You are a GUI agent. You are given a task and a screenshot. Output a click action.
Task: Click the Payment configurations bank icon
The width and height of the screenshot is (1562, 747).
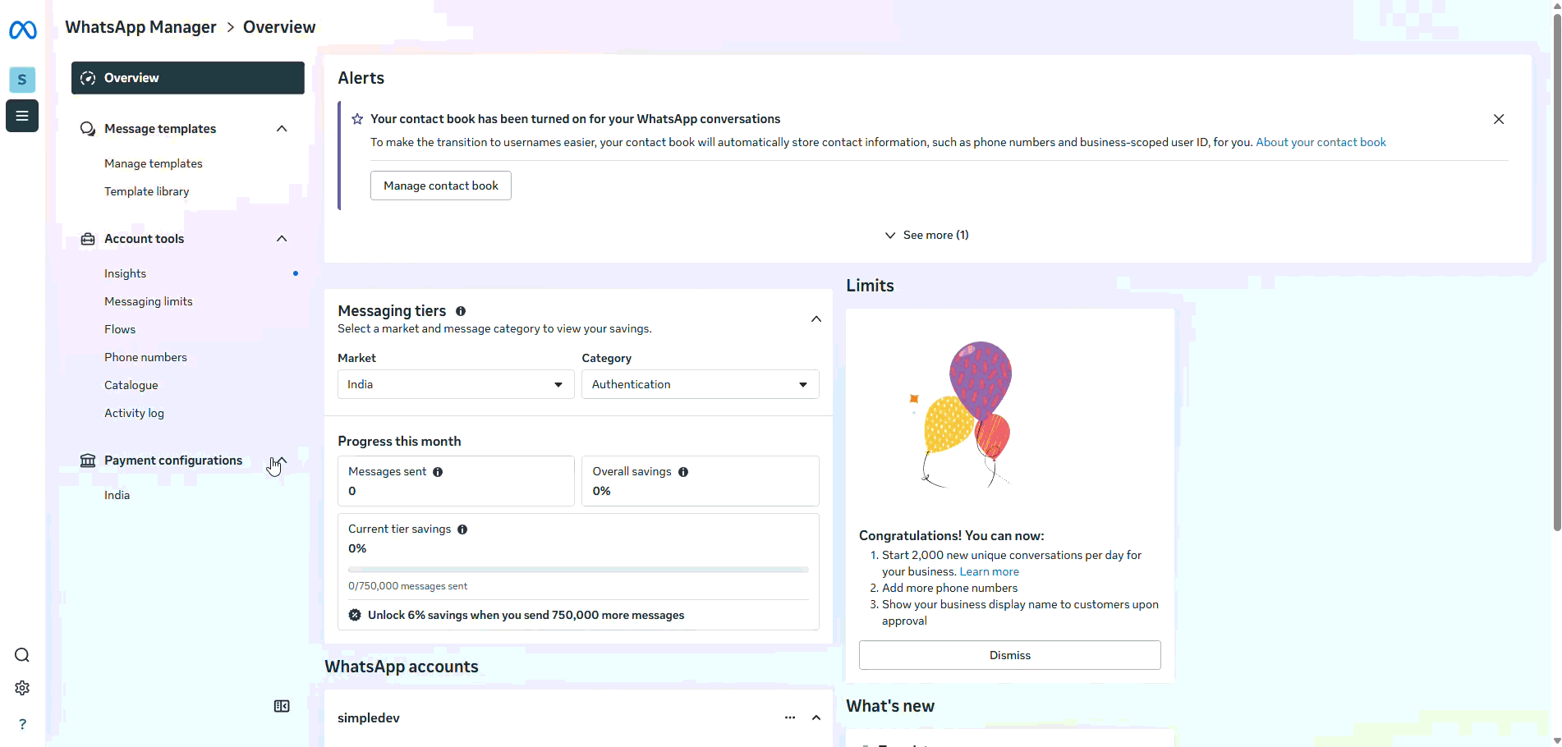coord(88,461)
